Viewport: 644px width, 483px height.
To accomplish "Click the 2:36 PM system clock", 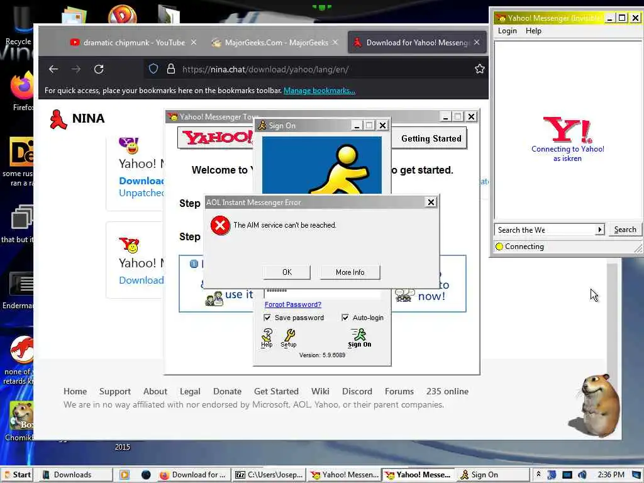I will [611, 475].
